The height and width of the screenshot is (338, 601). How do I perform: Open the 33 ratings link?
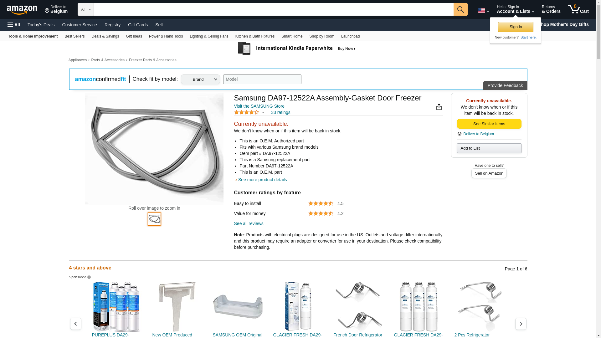point(280,112)
